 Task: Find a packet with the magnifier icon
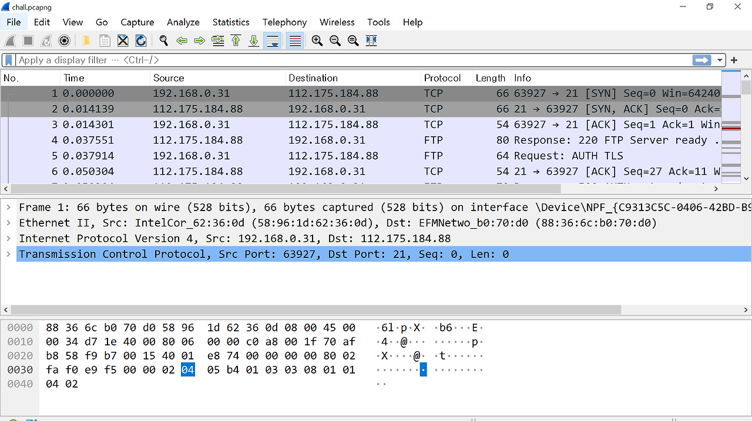pos(164,40)
